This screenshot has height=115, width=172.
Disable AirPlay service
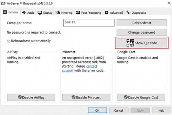31,97
